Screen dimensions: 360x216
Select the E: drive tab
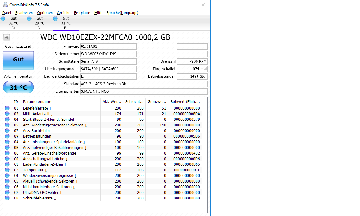tap(66, 23)
